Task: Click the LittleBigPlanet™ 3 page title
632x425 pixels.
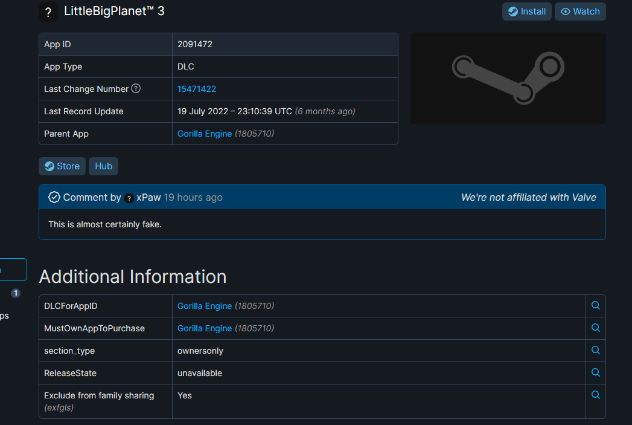Action: tap(114, 11)
